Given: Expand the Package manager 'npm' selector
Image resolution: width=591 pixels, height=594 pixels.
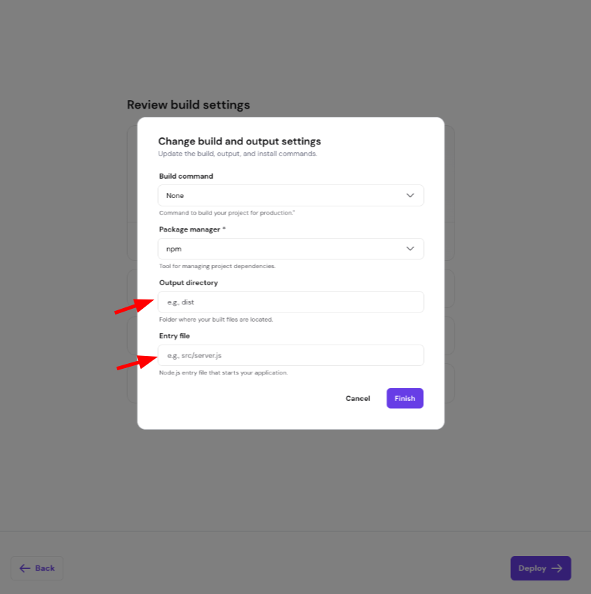Looking at the screenshot, I should (286, 249).
